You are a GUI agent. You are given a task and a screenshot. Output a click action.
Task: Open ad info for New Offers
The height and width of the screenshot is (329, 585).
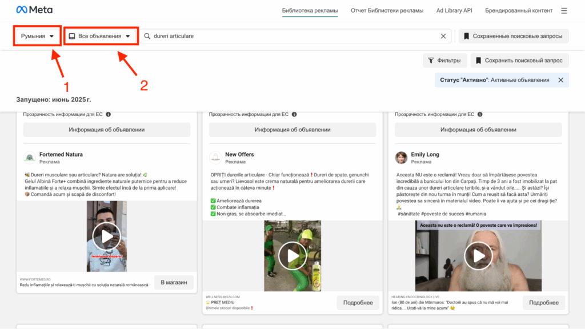(292, 130)
